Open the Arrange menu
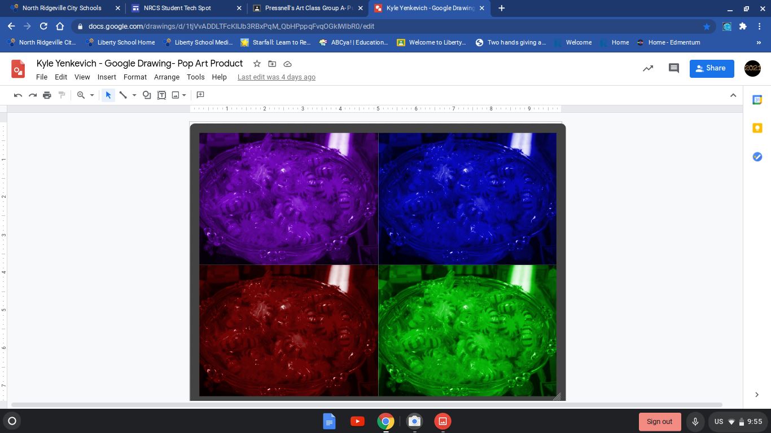Image resolution: width=771 pixels, height=433 pixels. [167, 77]
